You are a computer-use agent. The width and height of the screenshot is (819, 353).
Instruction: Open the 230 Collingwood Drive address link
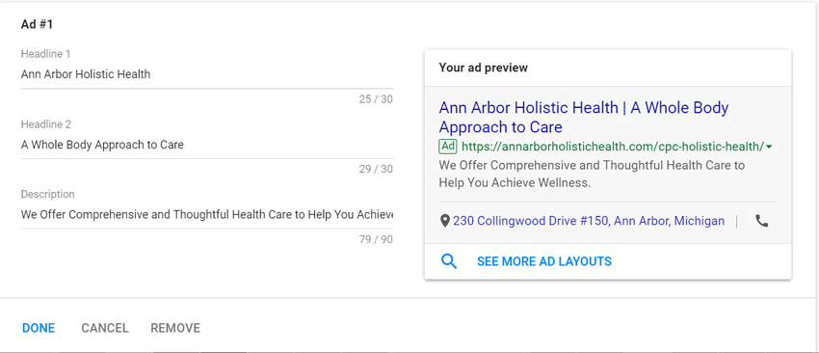click(x=589, y=221)
